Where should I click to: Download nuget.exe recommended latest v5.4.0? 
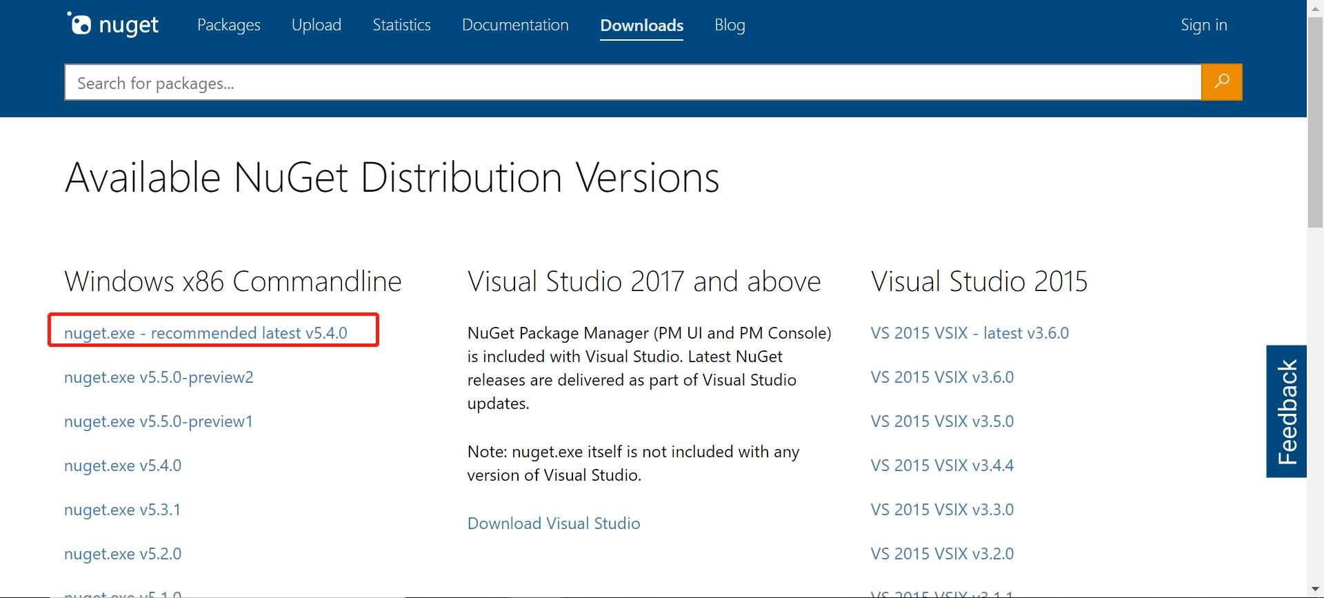pos(205,333)
